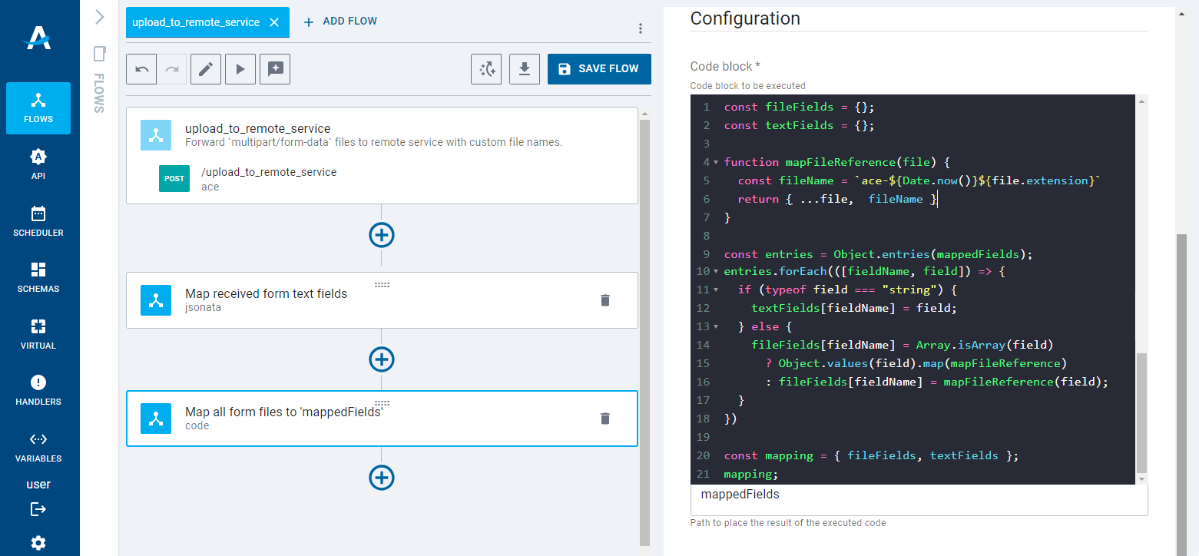The width and height of the screenshot is (1199, 556).
Task: Click the undo arrow in flow toolbar
Action: tap(142, 69)
